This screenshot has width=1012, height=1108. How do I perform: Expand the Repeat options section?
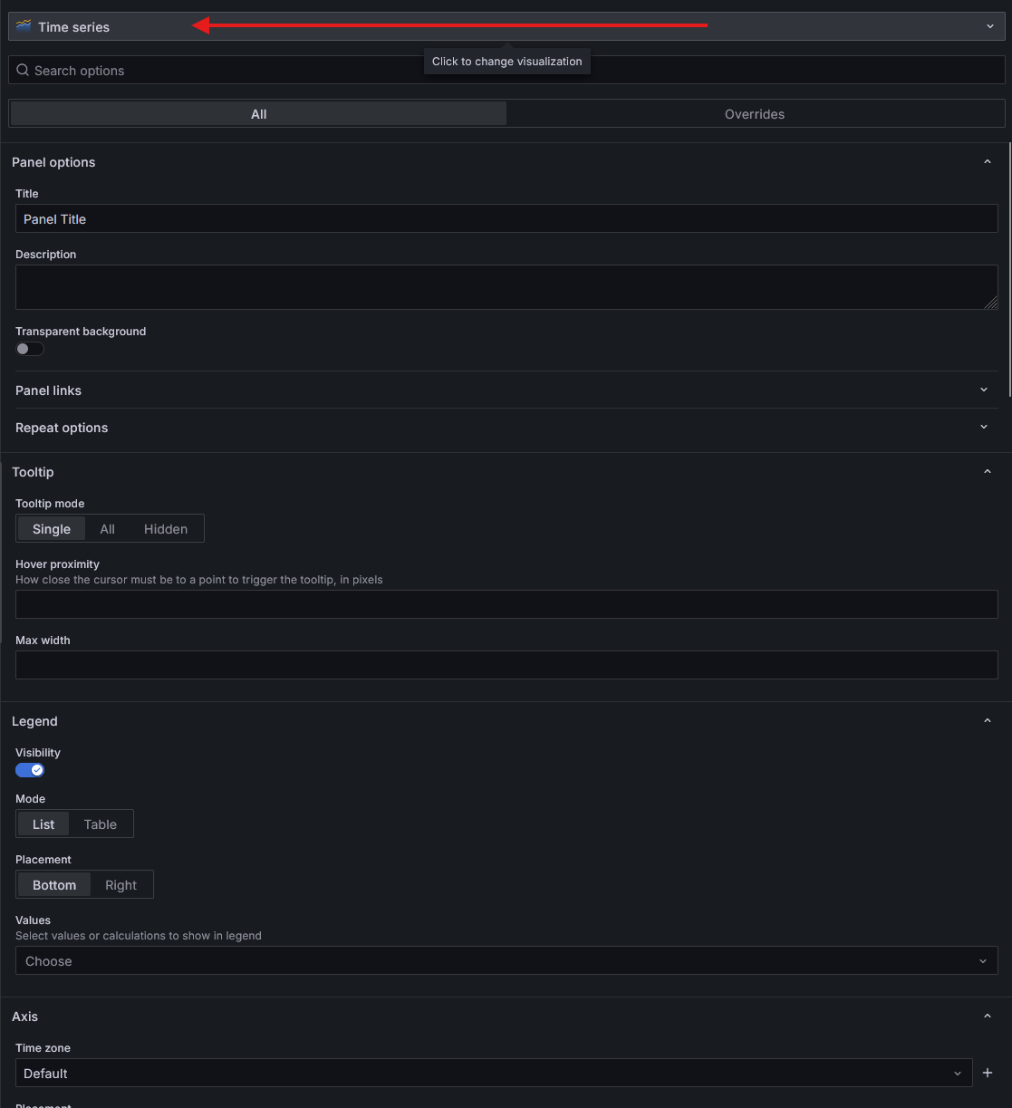(500, 428)
